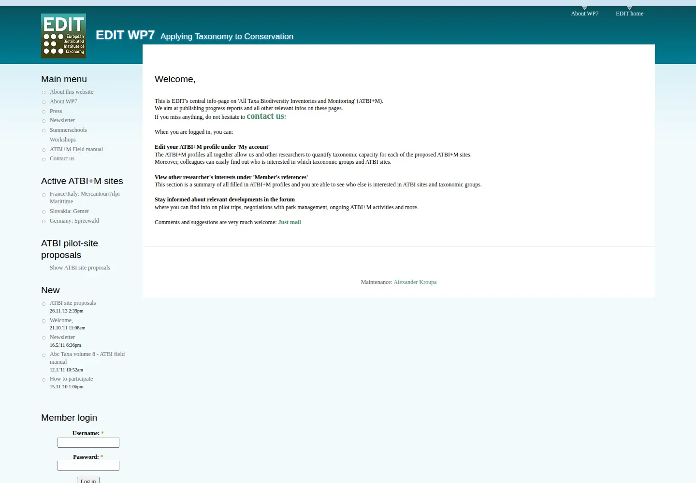This screenshot has height=483, width=696.
Task: Open Abc Taxa volume 8 field manual
Action: pos(87,358)
